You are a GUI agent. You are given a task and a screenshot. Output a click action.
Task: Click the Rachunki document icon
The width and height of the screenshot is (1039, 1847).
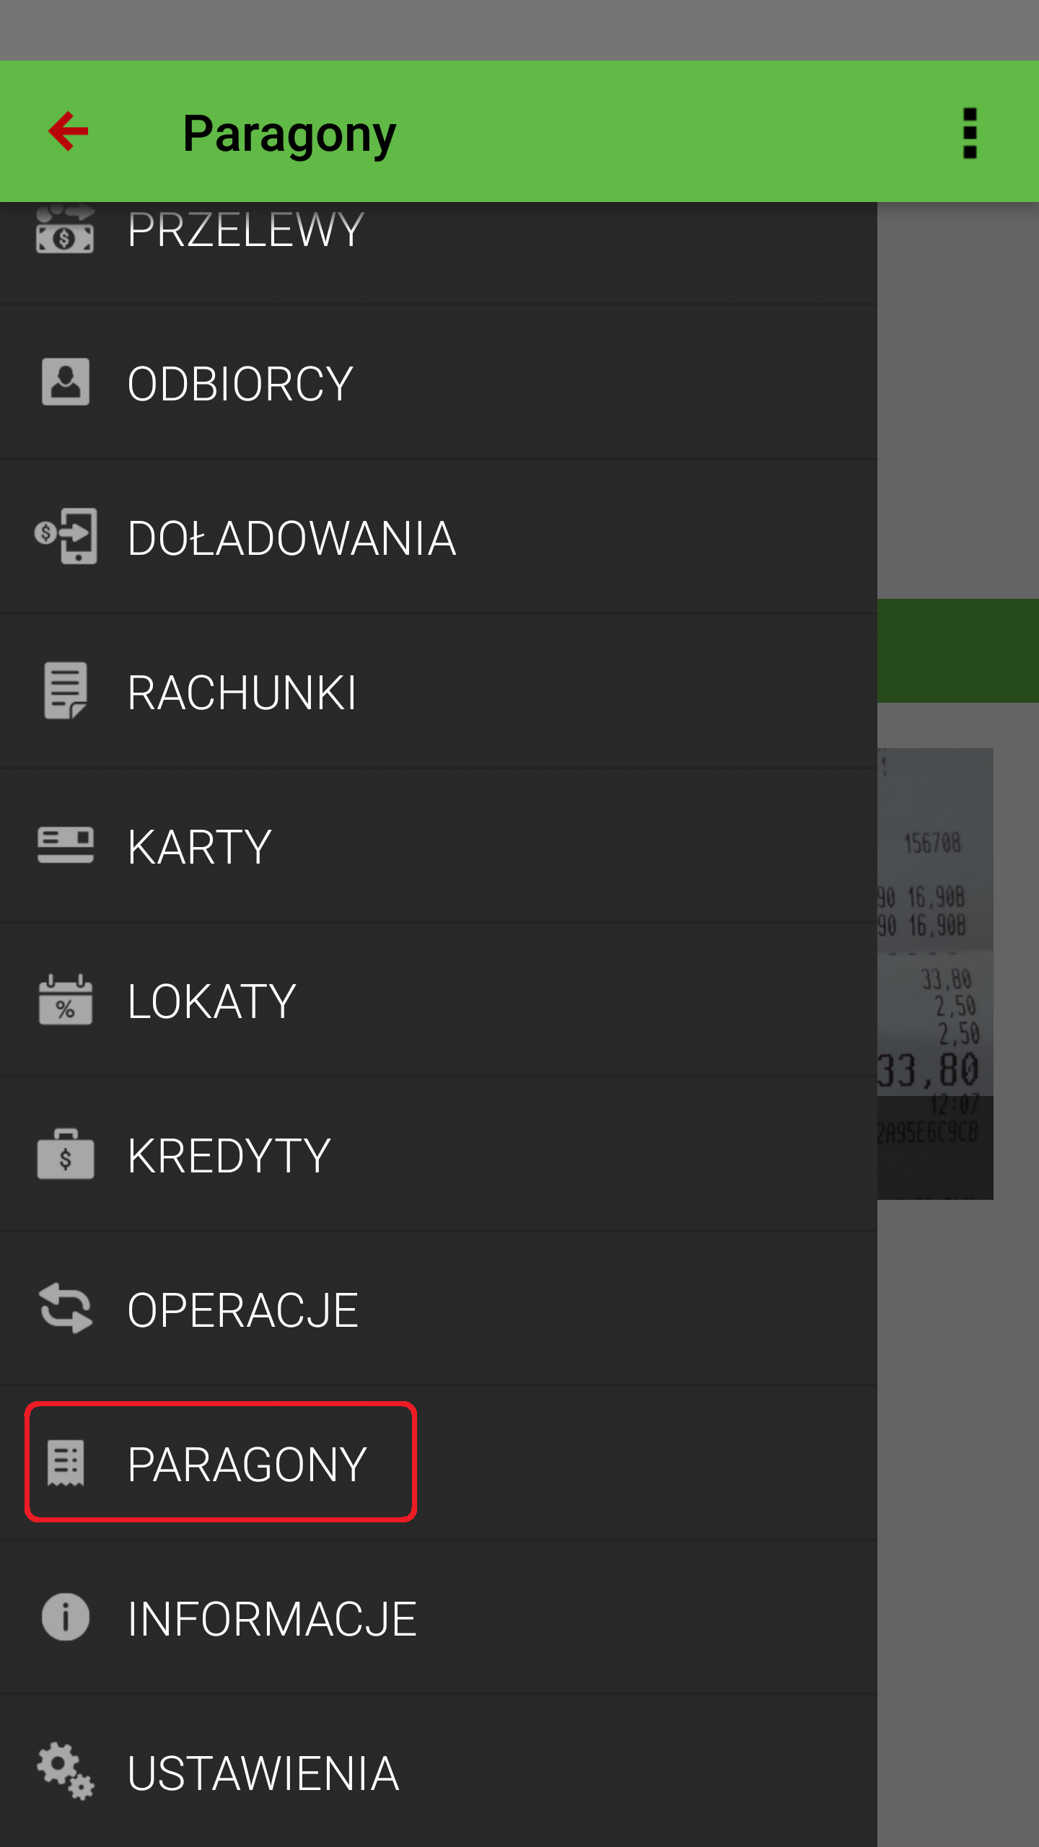[66, 690]
